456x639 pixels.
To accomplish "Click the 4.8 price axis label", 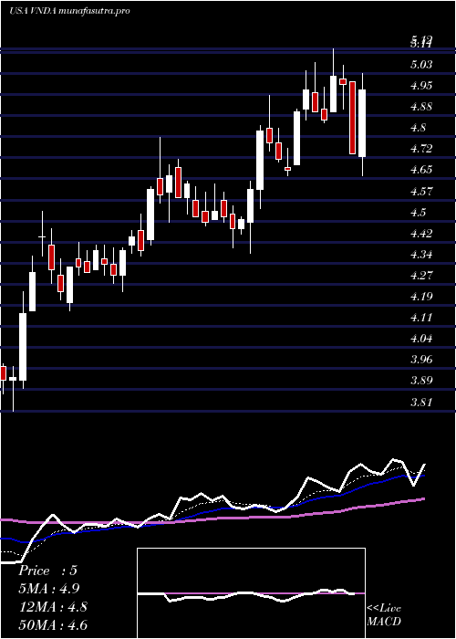I will point(419,128).
